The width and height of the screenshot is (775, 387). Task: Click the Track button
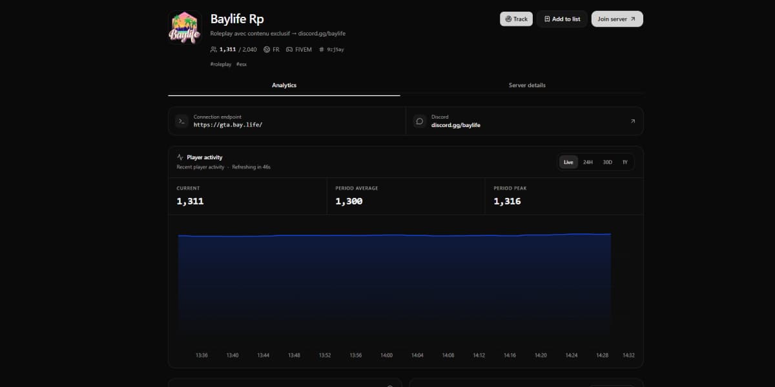point(516,19)
